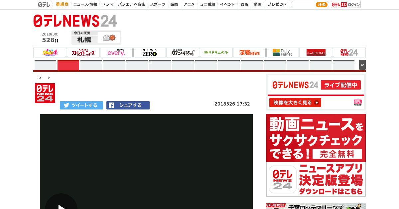399x209 pixels.
Task: Open ミニ番組 menu item
Action: click(207, 4)
